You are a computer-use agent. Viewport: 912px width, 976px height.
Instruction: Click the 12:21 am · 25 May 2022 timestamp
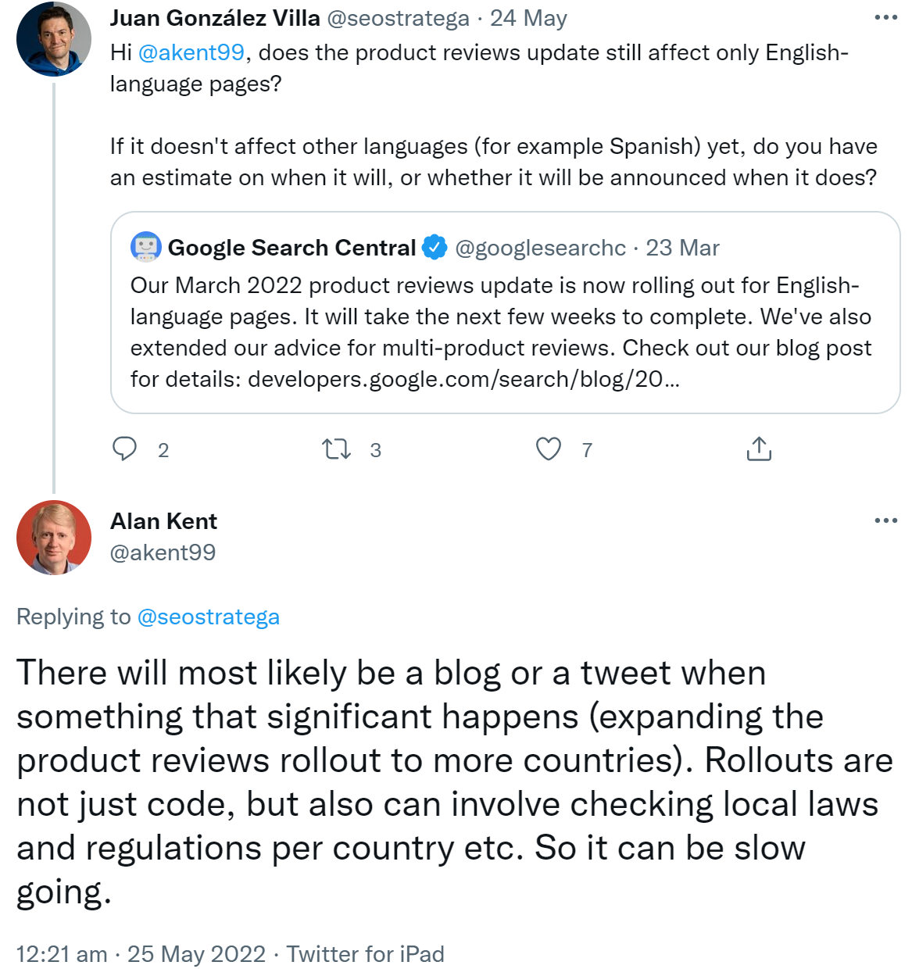pos(141,954)
